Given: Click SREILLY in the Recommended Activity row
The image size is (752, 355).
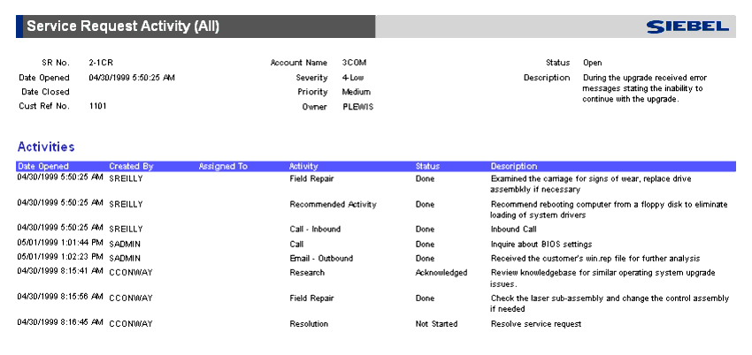Looking at the screenshot, I should click(x=126, y=204).
